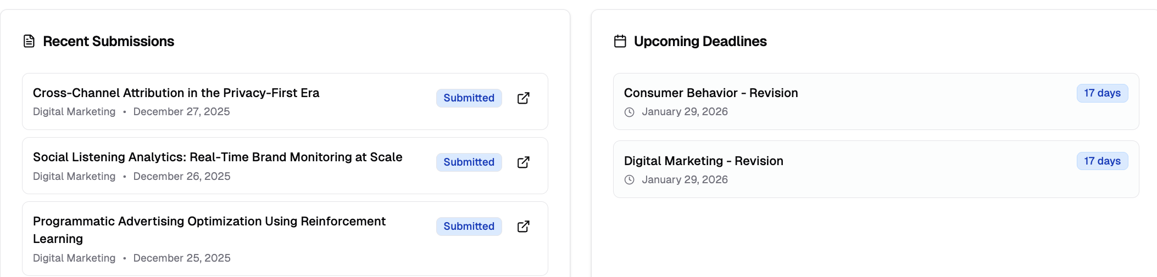
Task: Click the Recent Submissions heading
Action: click(108, 41)
